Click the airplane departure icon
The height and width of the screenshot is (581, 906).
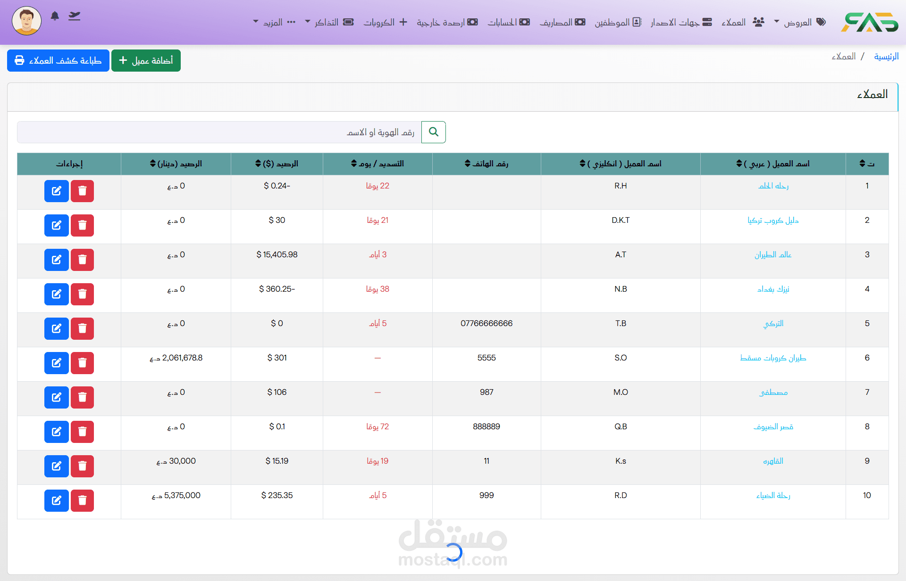(74, 16)
